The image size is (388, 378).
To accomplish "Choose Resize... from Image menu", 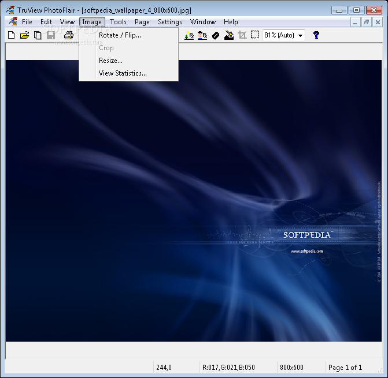I will [x=129, y=61].
